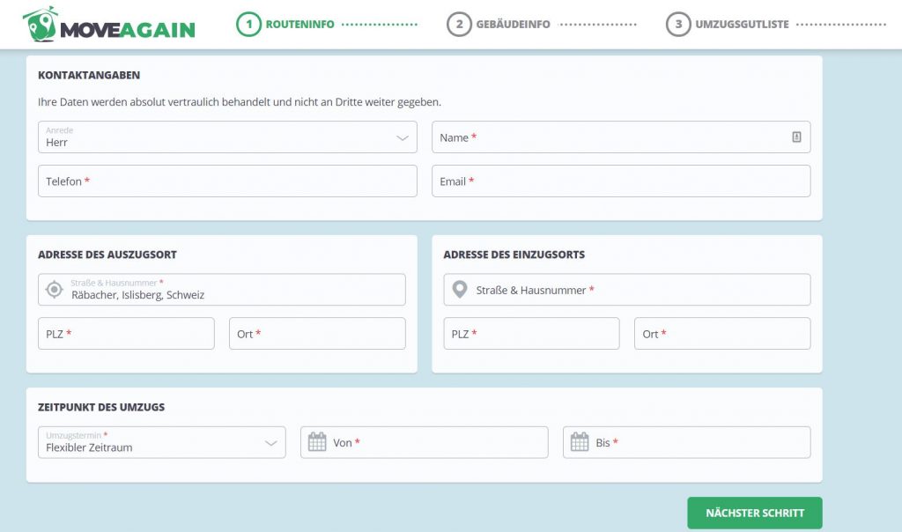Focus the Email input field
The image size is (902, 532).
(x=621, y=181)
